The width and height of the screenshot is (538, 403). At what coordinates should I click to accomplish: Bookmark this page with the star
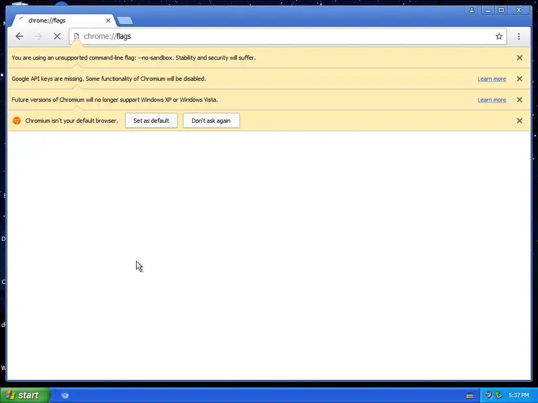point(499,36)
